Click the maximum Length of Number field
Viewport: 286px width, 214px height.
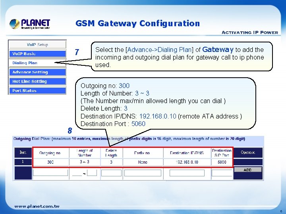(x=92, y=173)
